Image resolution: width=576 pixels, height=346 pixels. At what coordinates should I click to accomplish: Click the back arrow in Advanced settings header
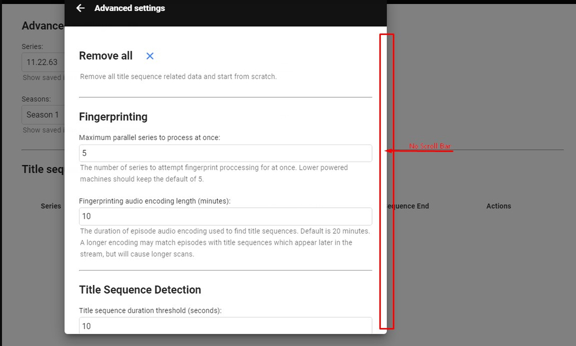(x=80, y=8)
